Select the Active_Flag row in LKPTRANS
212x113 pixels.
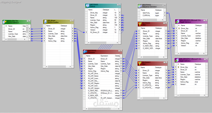103,27
